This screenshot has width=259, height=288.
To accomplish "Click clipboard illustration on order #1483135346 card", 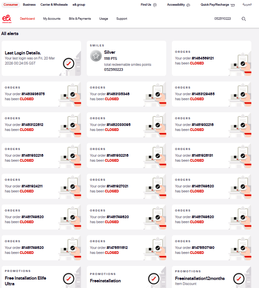I will pyautogui.click(x=155, y=95).
